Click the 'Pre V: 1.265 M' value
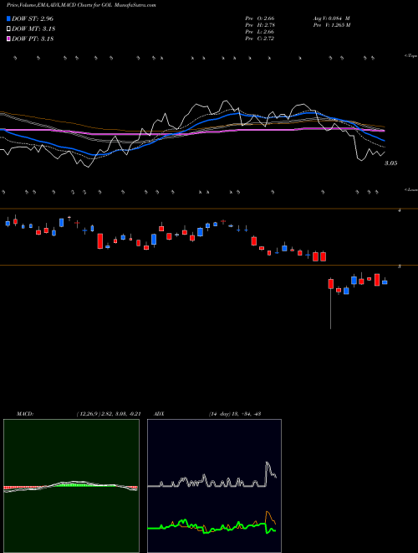The image size is (418, 553). [x=331, y=25]
